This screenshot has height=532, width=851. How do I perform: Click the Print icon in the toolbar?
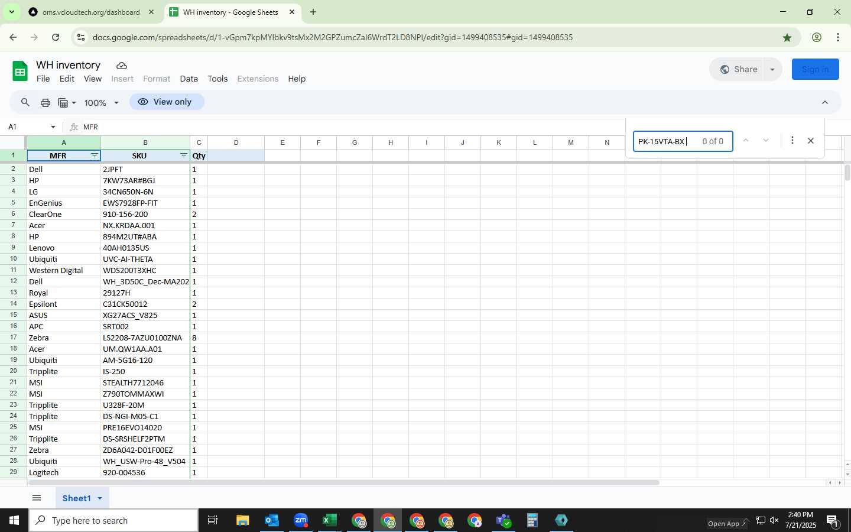pyautogui.click(x=46, y=102)
